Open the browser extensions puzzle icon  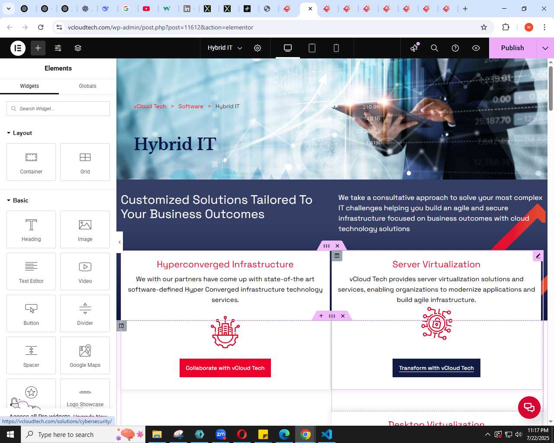click(x=506, y=27)
